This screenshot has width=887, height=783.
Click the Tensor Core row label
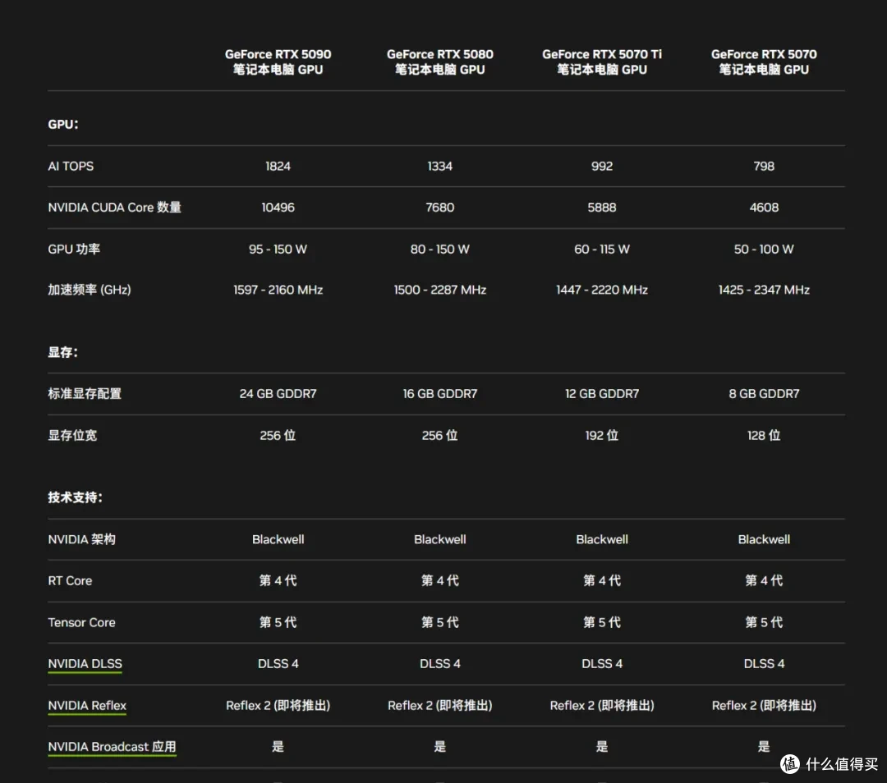(x=81, y=622)
